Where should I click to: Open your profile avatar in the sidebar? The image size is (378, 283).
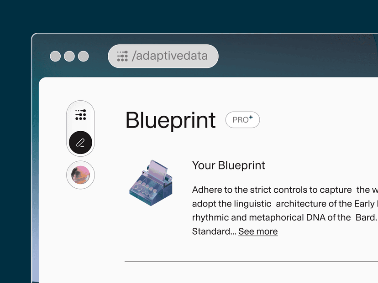click(80, 175)
